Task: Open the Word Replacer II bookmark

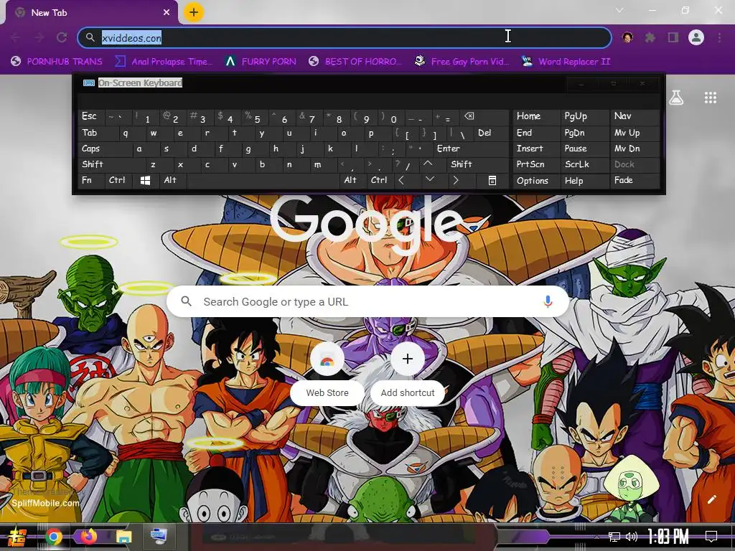Action: tap(566, 62)
